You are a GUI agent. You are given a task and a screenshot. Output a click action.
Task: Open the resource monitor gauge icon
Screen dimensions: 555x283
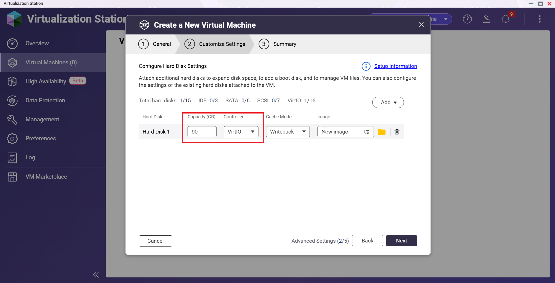(467, 19)
